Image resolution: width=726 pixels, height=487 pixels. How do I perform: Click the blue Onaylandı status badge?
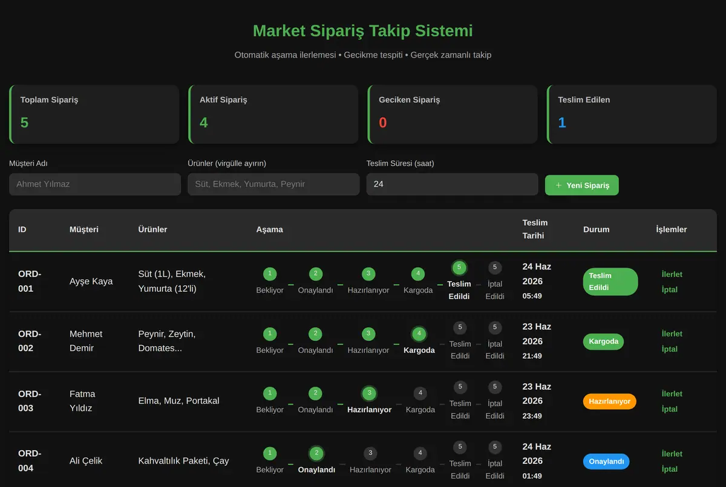click(606, 462)
